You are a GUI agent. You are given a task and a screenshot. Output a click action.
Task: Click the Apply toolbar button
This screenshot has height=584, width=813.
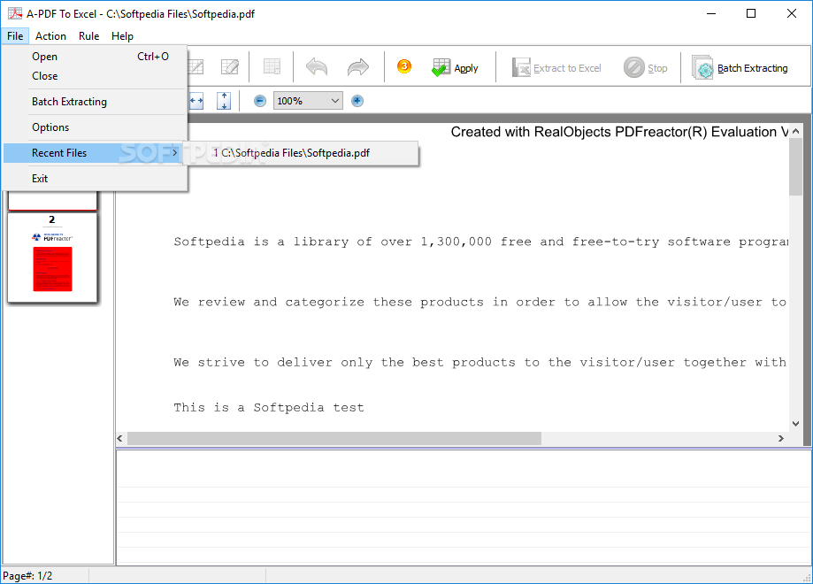click(455, 68)
